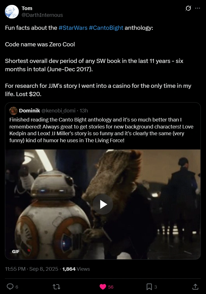This screenshot has width=206, height=294.
Task: Open the @kenobi_domi handle
Action: 58,111
